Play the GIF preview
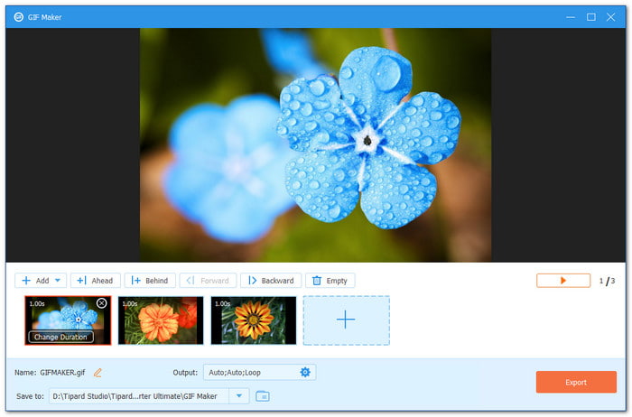This screenshot has width=632, height=417. (x=563, y=281)
